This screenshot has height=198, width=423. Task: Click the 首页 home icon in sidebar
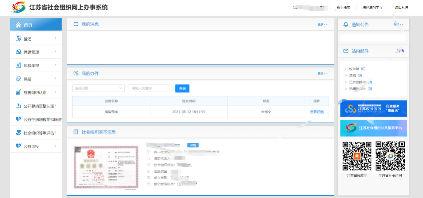[x=18, y=25]
